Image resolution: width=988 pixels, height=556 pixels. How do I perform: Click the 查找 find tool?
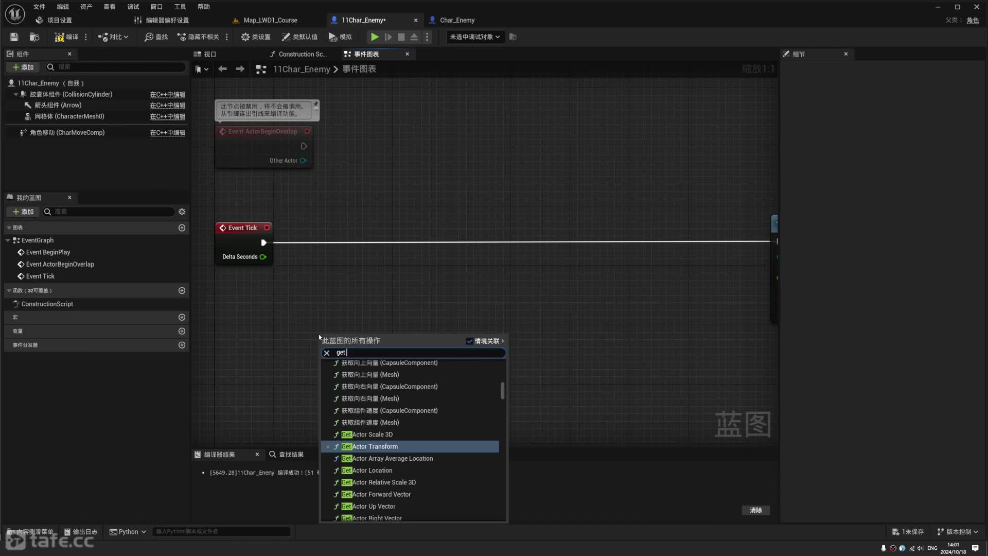[156, 37]
